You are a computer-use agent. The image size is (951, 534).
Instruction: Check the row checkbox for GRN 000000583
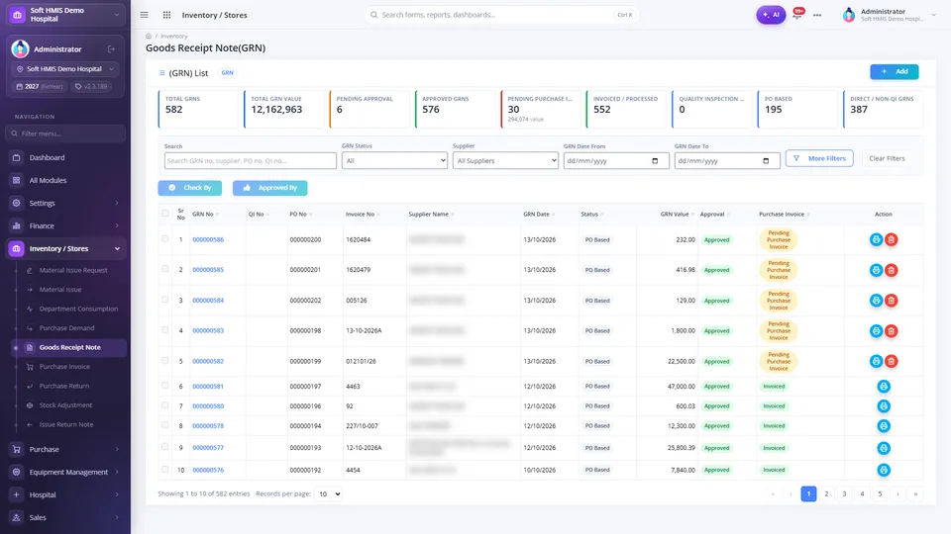(x=165, y=330)
